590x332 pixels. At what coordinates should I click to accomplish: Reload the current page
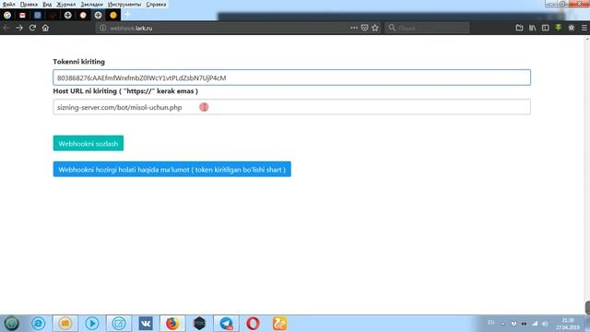tap(32, 28)
